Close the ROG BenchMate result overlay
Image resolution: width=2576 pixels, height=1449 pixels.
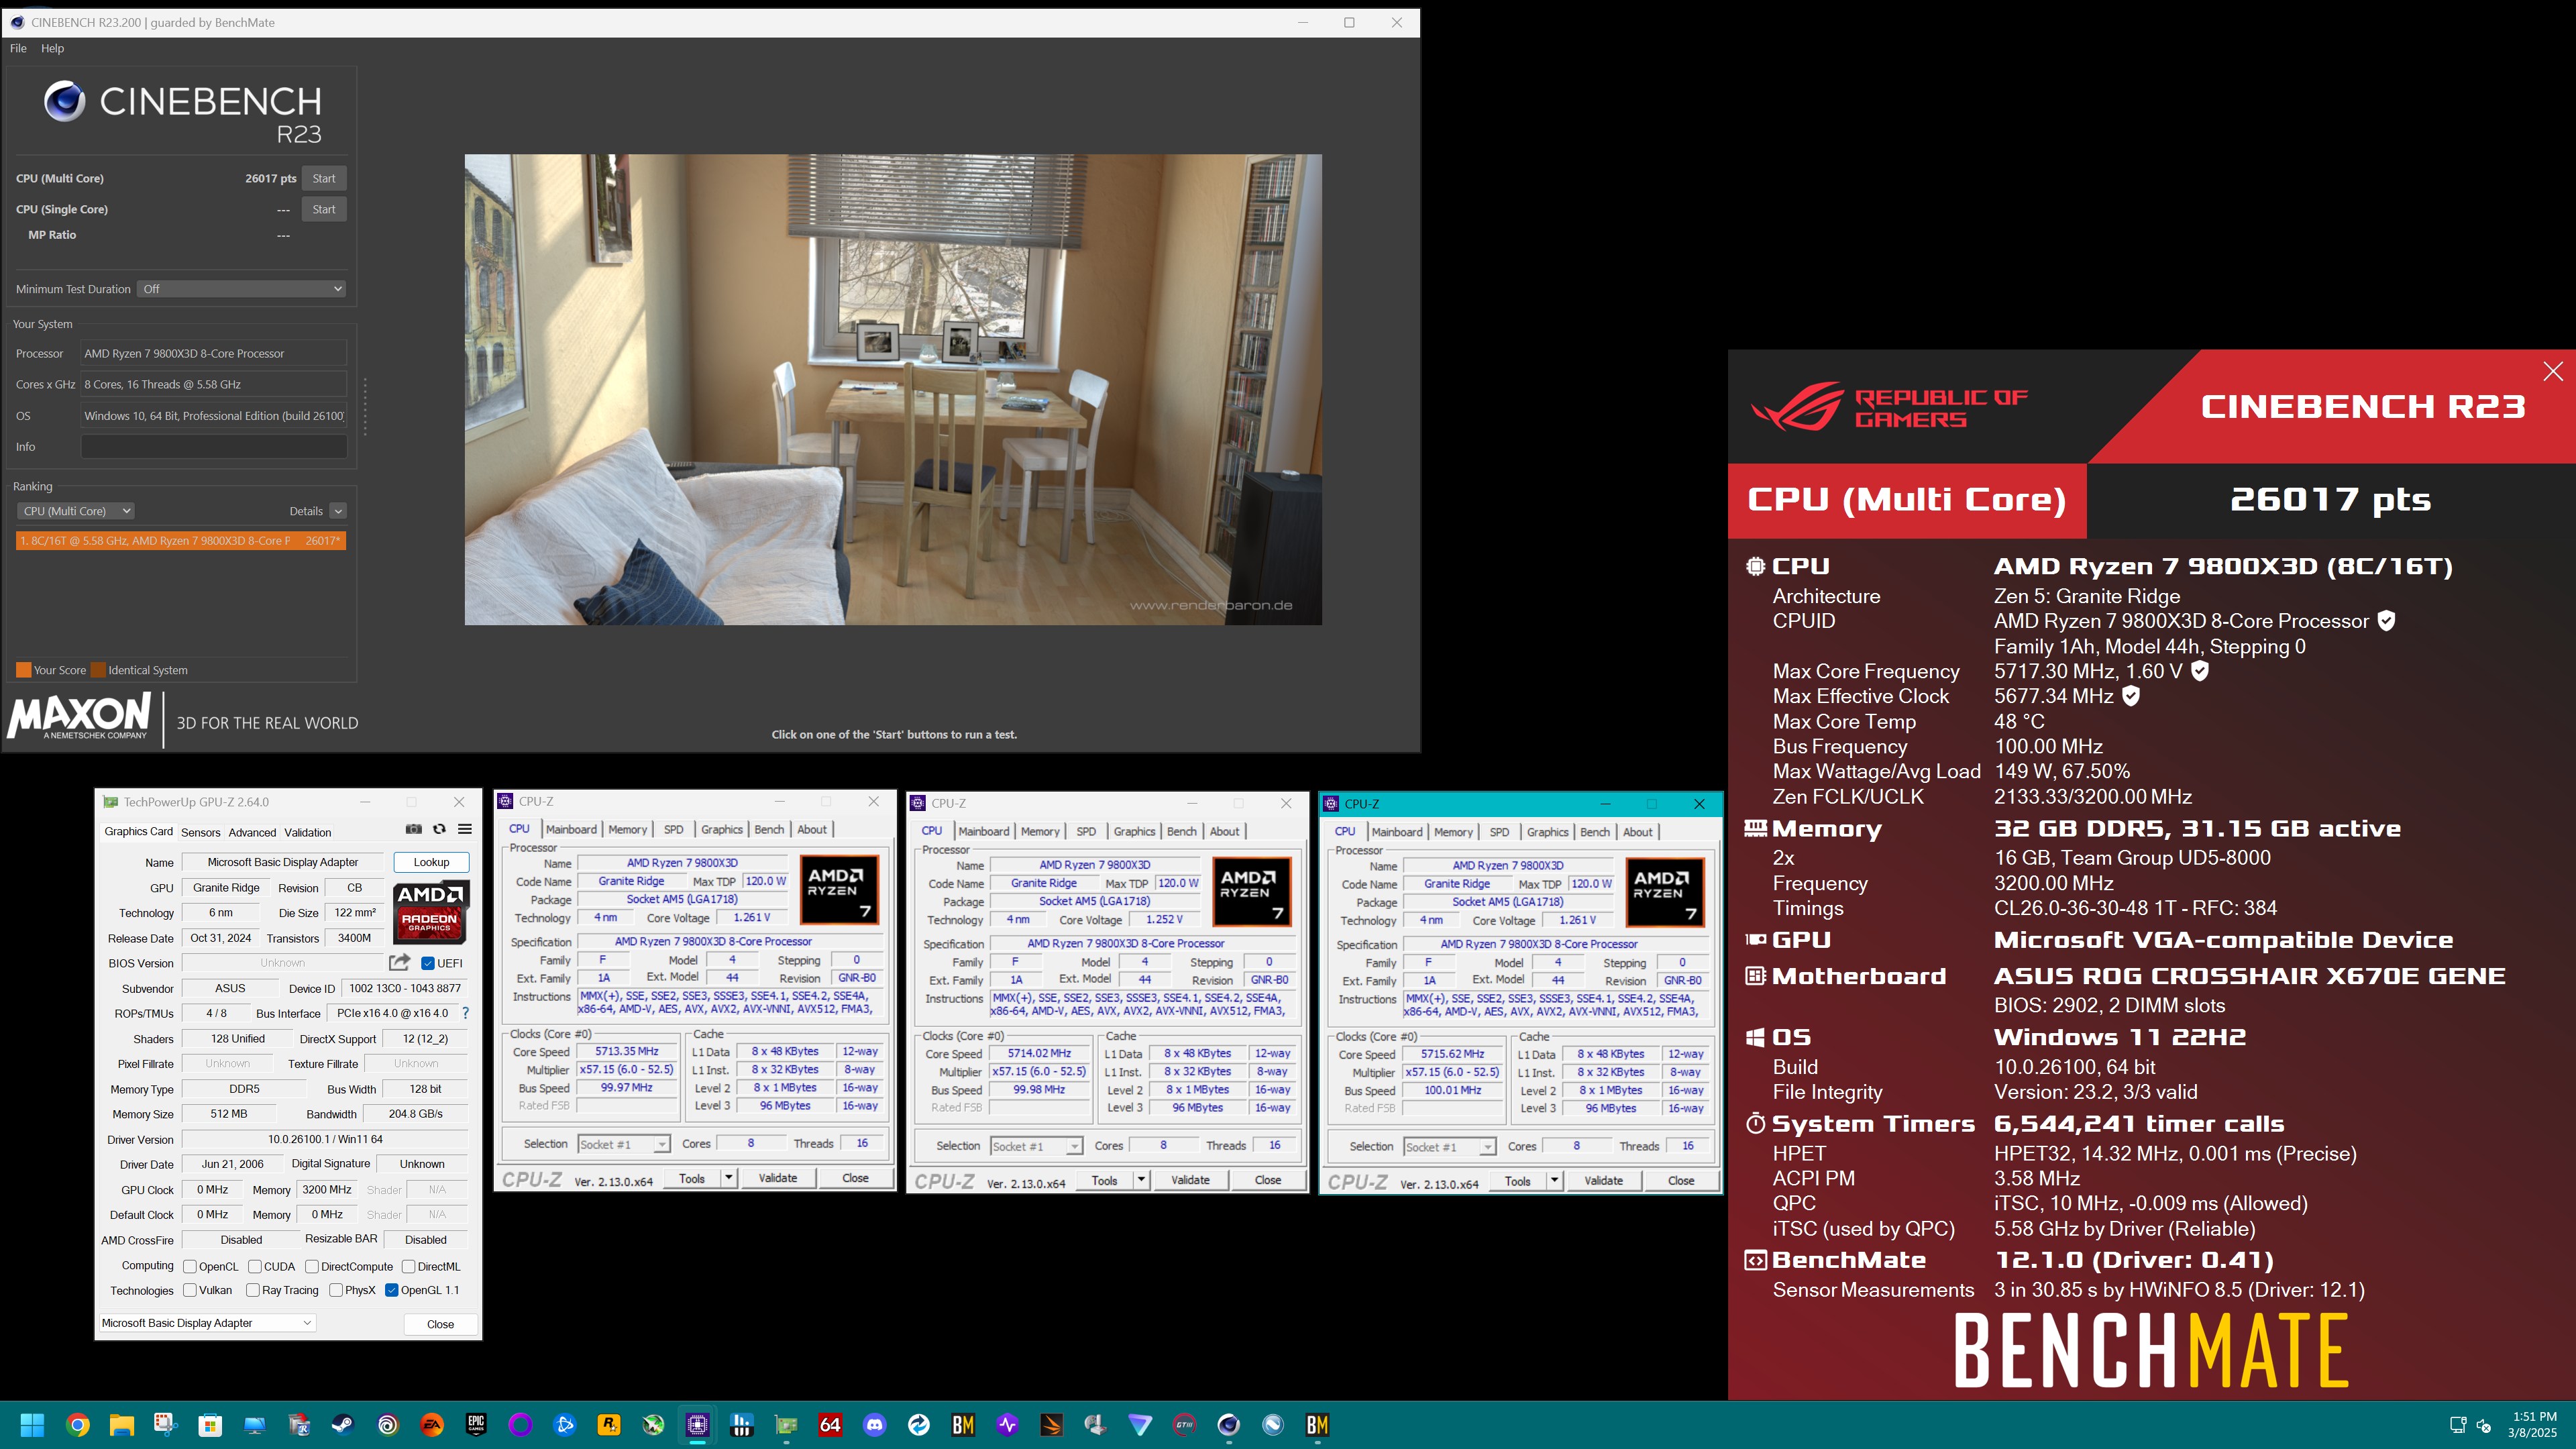(2552, 371)
